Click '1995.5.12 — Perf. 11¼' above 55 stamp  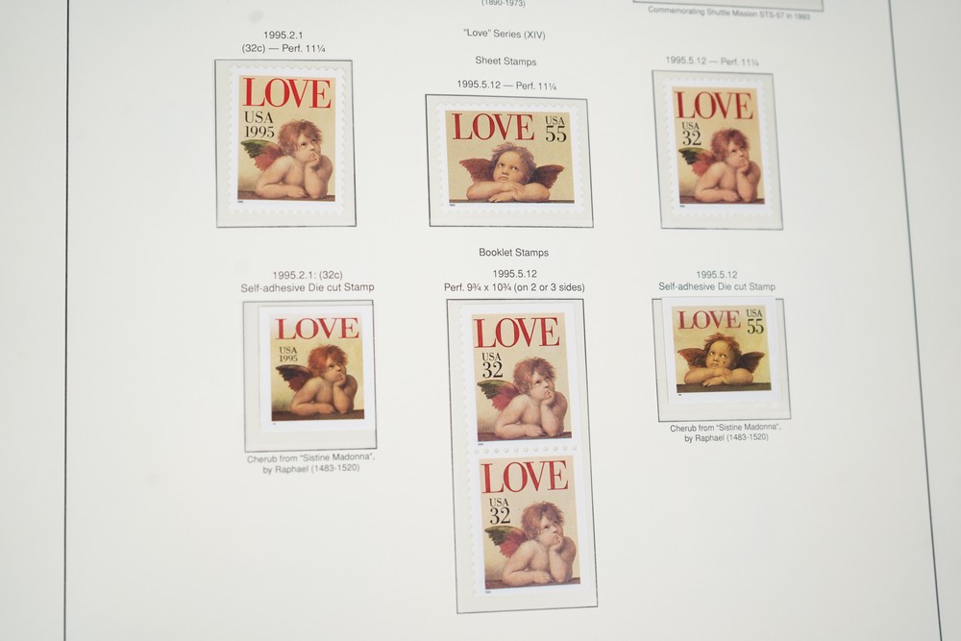point(506,86)
